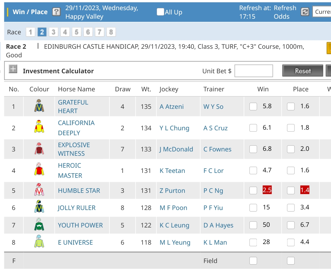
Task: Switch to Race 8 tab
Action: click(x=111, y=32)
